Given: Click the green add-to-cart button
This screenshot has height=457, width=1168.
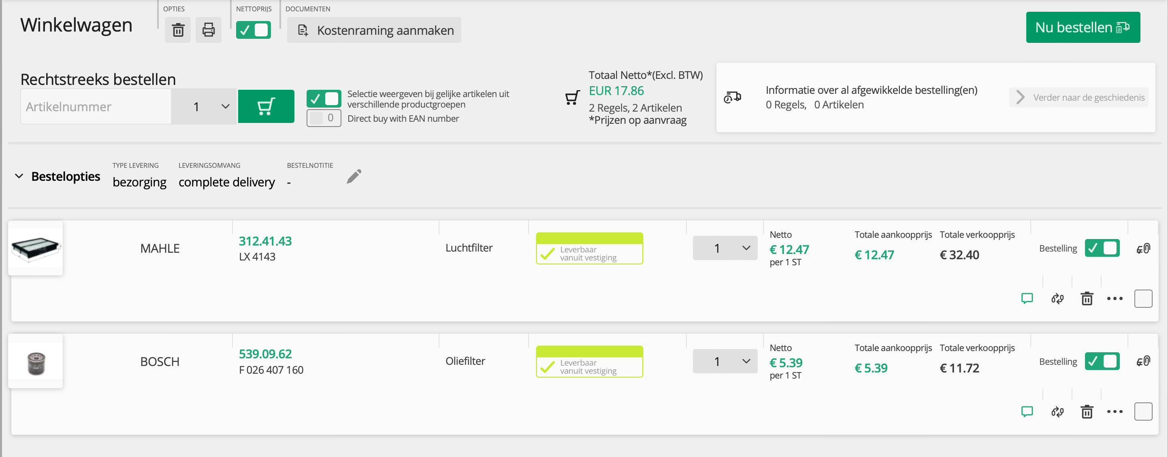Looking at the screenshot, I should pos(266,106).
